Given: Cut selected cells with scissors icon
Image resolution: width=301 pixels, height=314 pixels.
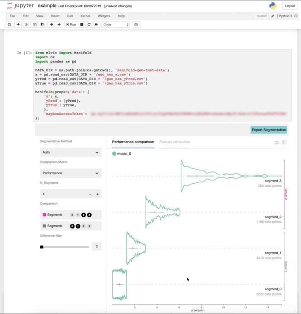Looking at the screenshot, I should coord(27,25).
